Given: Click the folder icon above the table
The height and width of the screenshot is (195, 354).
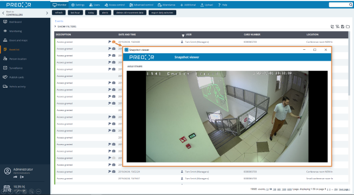Looking at the screenshot, I should 348,27.
